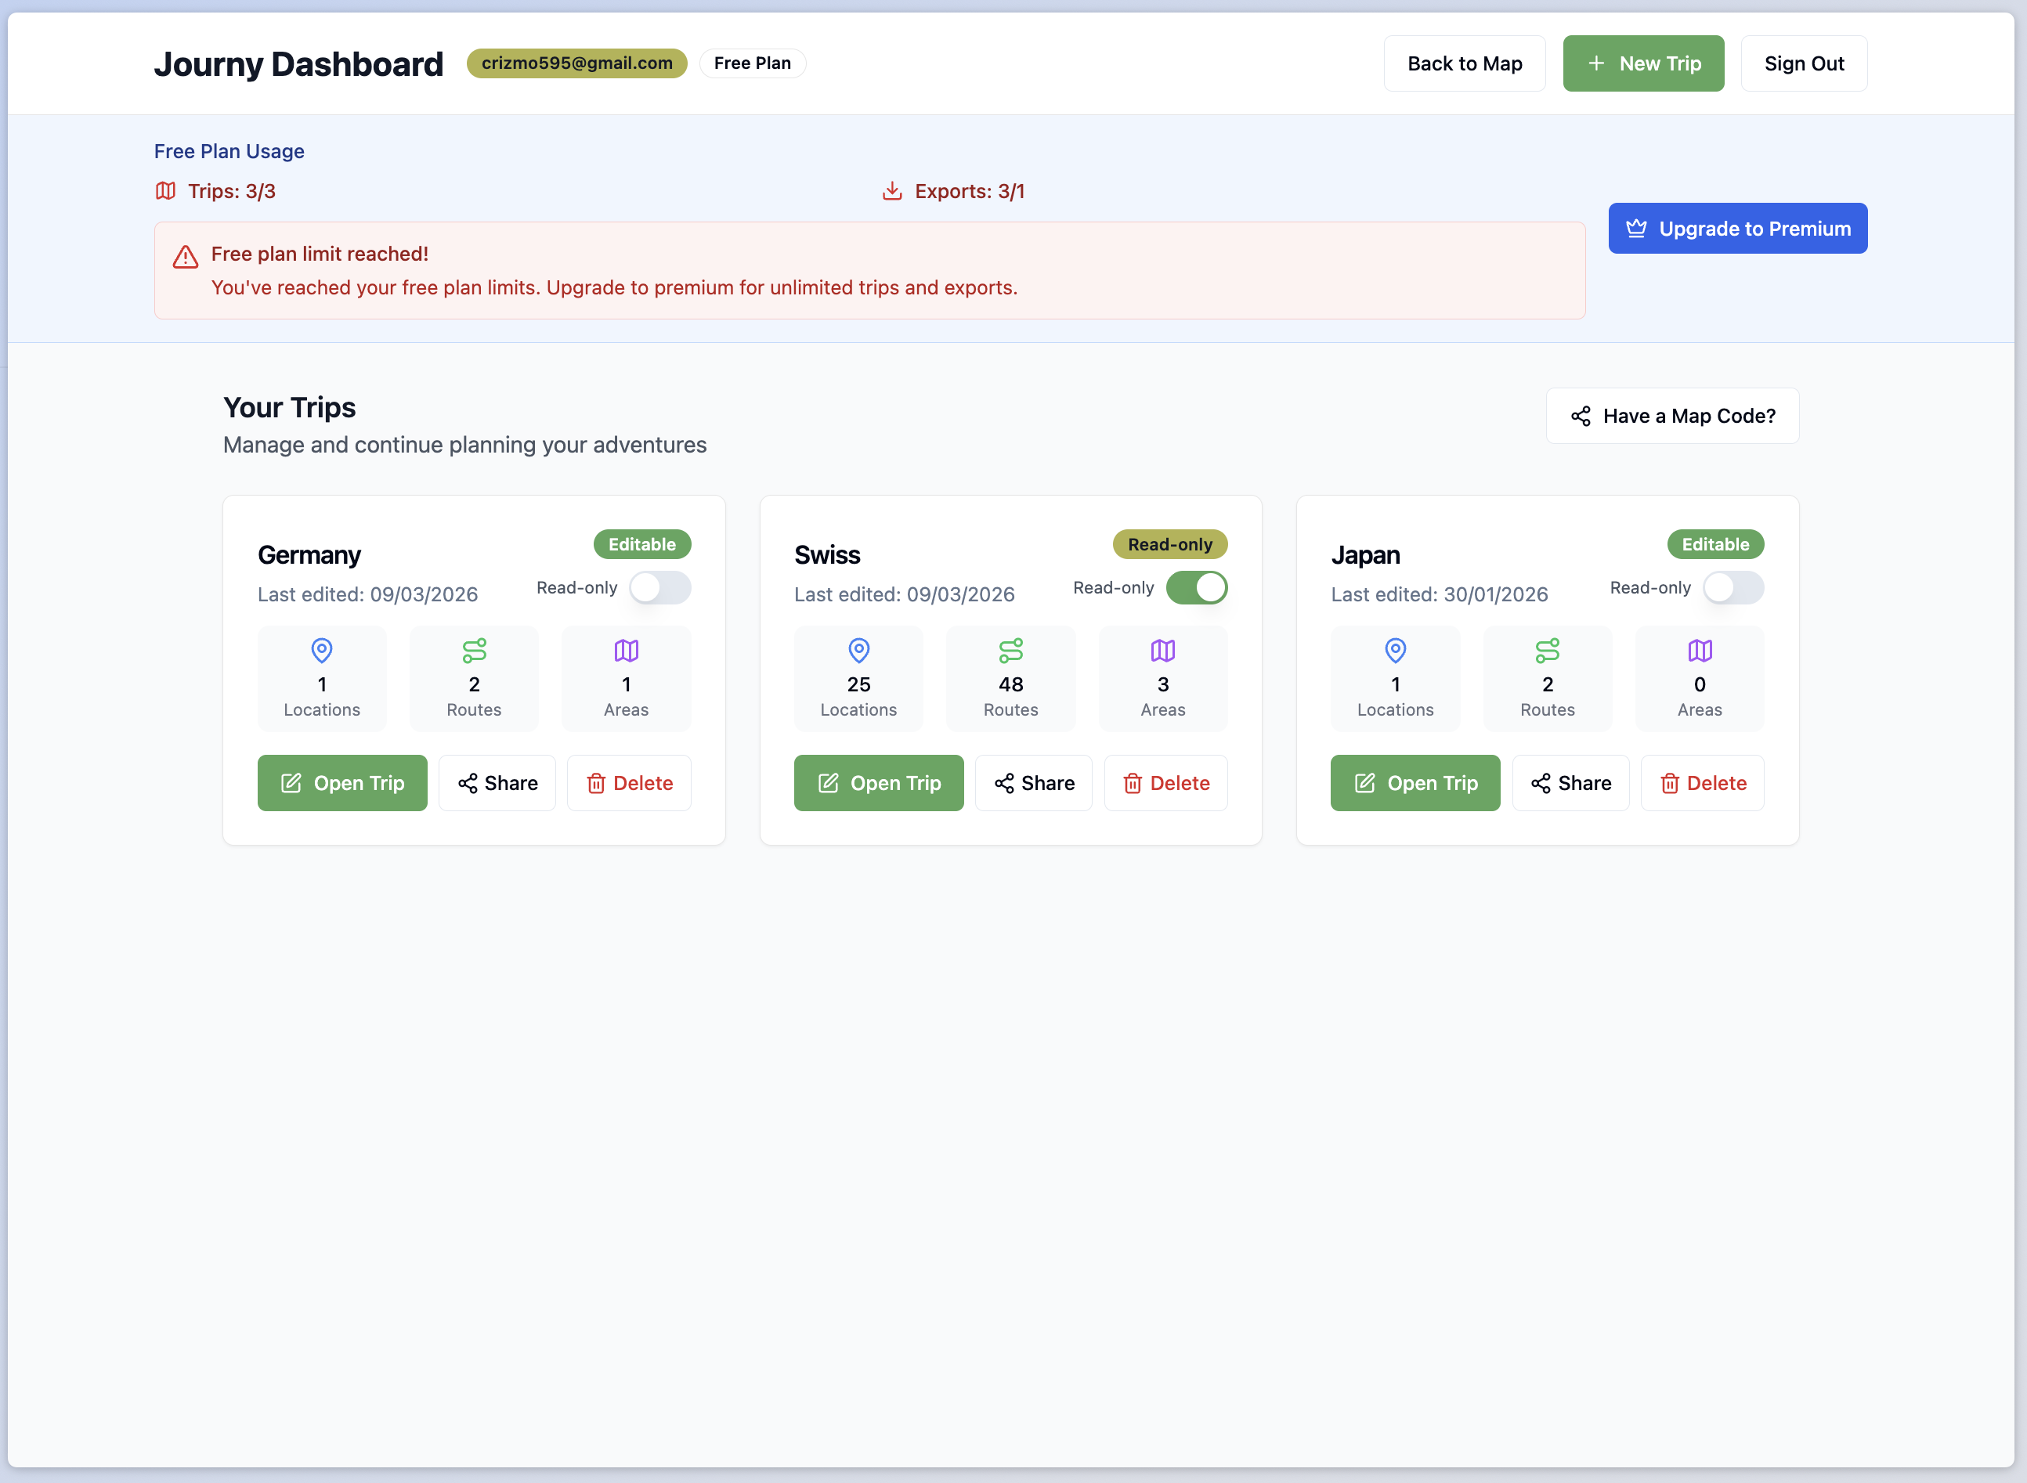Click the Editable badge on Germany card
2027x1483 pixels.
point(641,544)
